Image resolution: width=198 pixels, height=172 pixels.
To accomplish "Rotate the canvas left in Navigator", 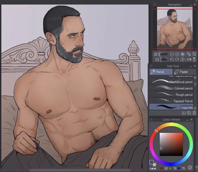I will point(172,59).
